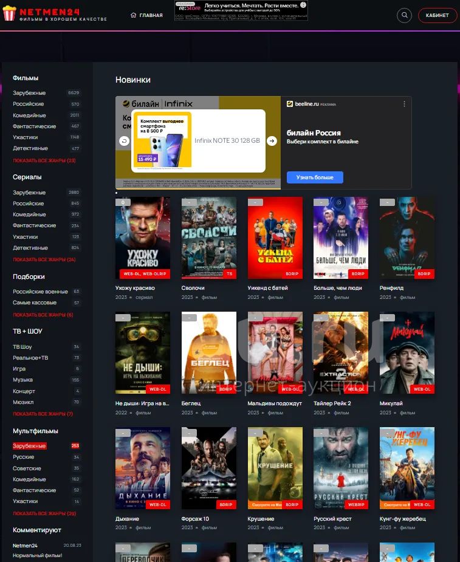Expand Показать все жанры (7) under ТВ + Шоу
Screen dimensions: 460x562
43,414
